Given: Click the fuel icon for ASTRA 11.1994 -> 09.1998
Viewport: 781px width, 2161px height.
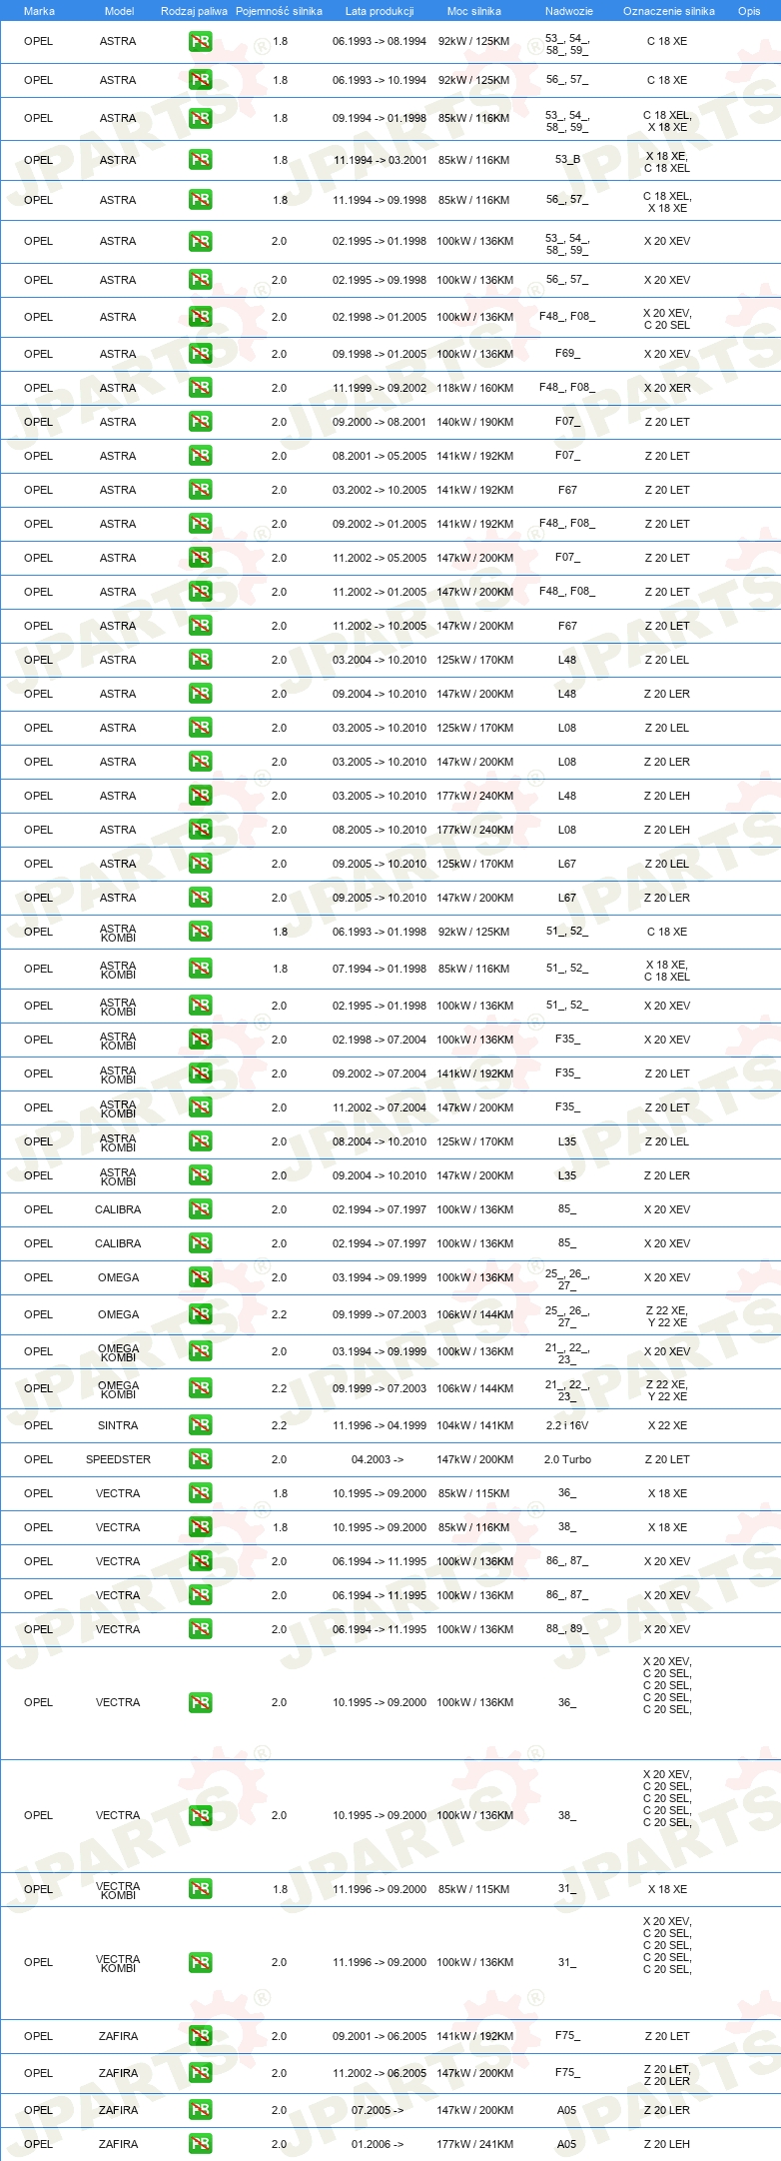Looking at the screenshot, I should tap(200, 200).
